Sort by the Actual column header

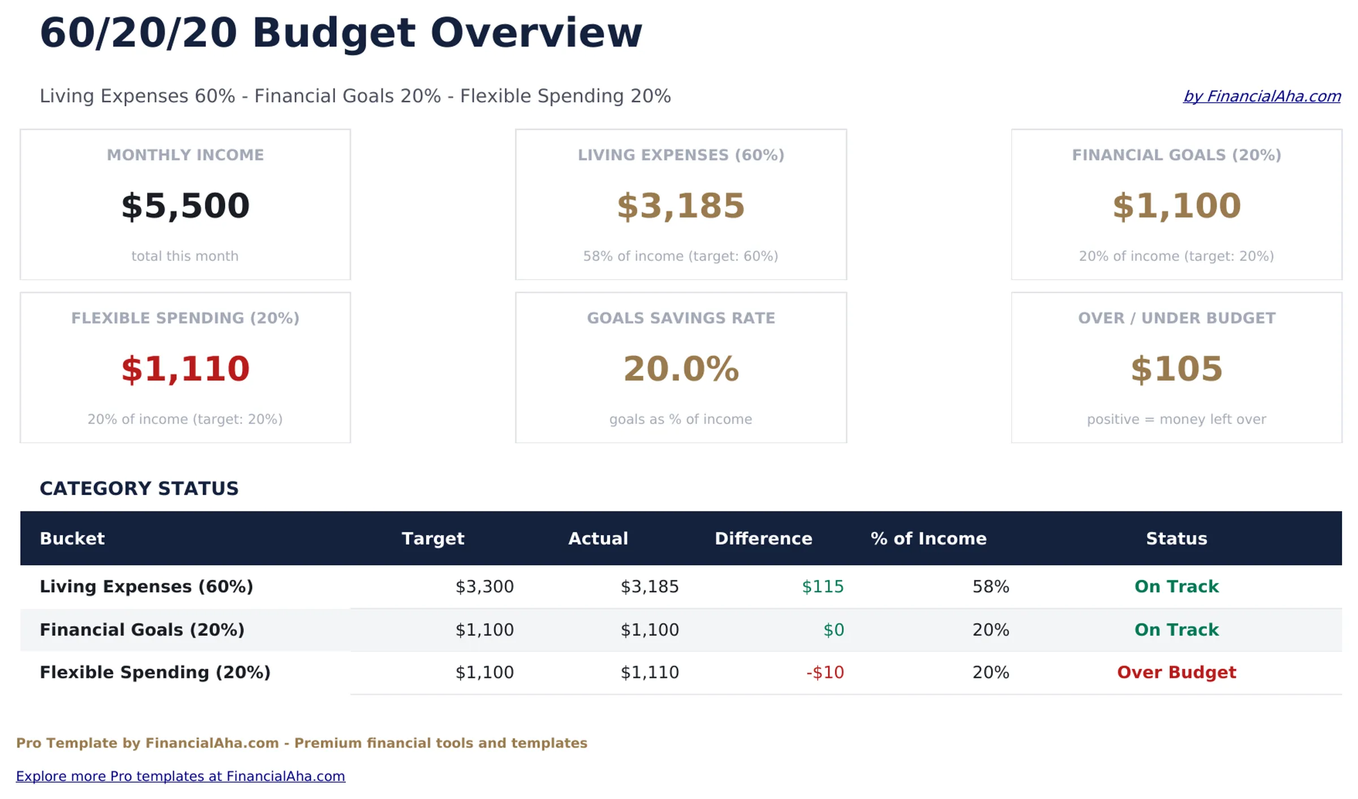(598, 538)
